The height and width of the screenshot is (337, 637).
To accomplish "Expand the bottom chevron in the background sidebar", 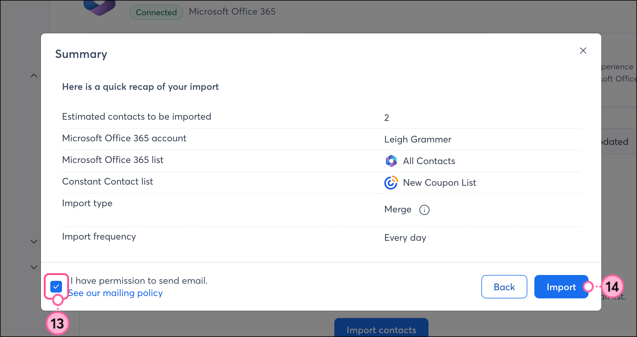I will click(x=34, y=267).
